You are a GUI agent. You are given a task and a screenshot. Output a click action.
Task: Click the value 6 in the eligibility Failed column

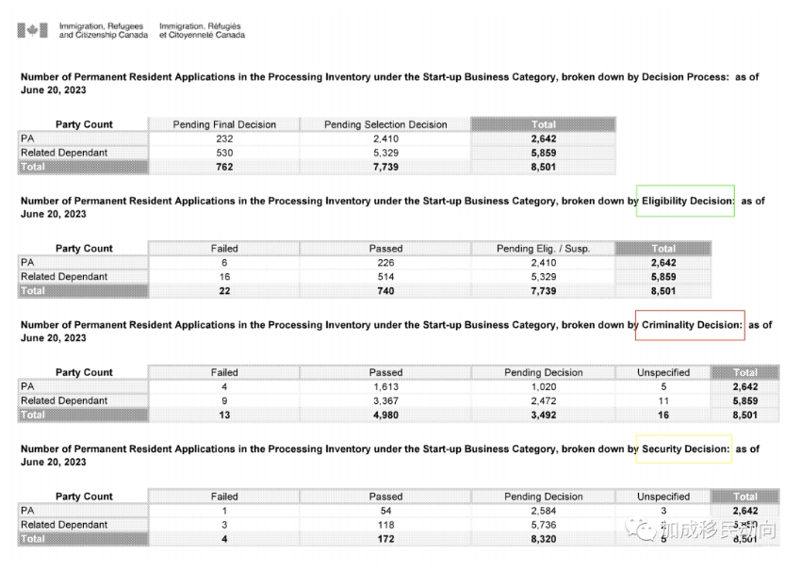tap(224, 263)
